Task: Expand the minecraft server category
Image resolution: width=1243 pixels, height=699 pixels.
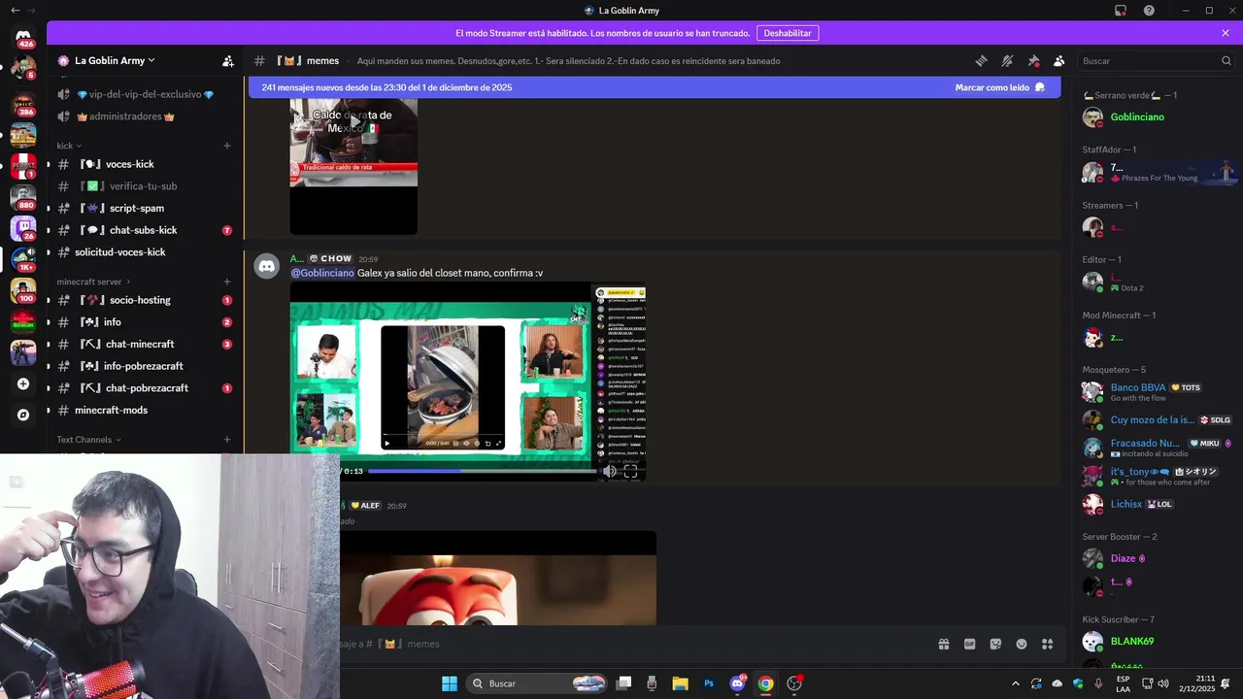Action: (x=92, y=282)
